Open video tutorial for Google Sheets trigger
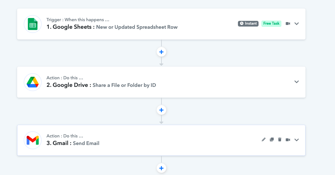 tap(288, 24)
